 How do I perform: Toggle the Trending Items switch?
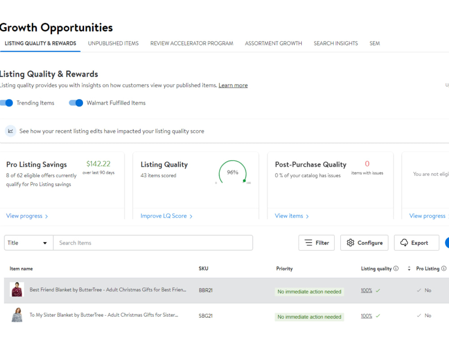6,103
